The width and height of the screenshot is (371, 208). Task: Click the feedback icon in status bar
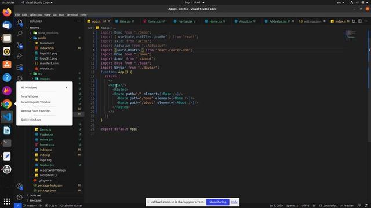[x=359, y=206]
